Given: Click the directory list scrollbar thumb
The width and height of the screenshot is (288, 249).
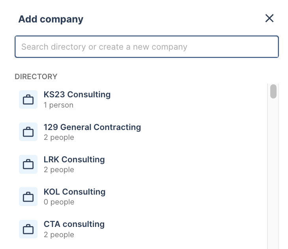Looking at the screenshot, I should click(273, 91).
